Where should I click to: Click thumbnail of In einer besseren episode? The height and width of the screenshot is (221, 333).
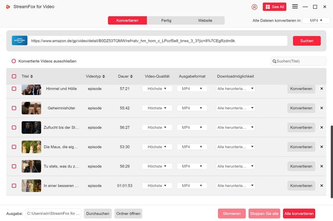point(31,186)
